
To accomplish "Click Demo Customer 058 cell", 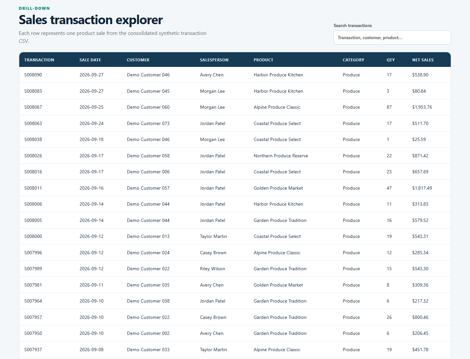I will click(148, 156).
